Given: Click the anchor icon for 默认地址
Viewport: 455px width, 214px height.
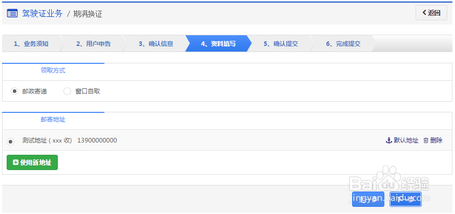Looking at the screenshot, I should [x=388, y=140].
